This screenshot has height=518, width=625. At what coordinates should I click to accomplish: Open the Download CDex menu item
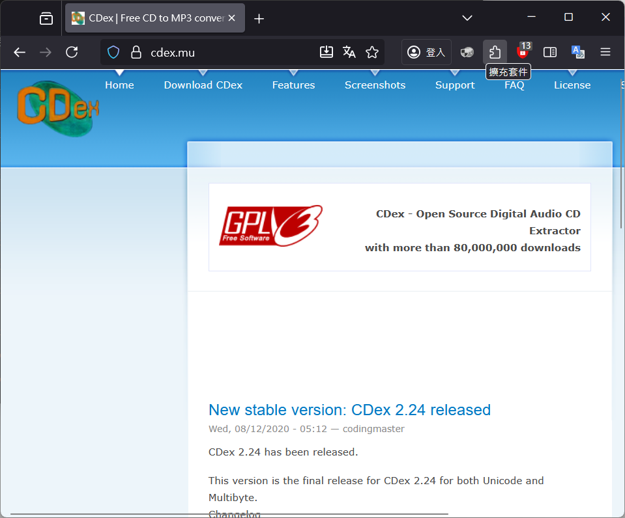(203, 85)
